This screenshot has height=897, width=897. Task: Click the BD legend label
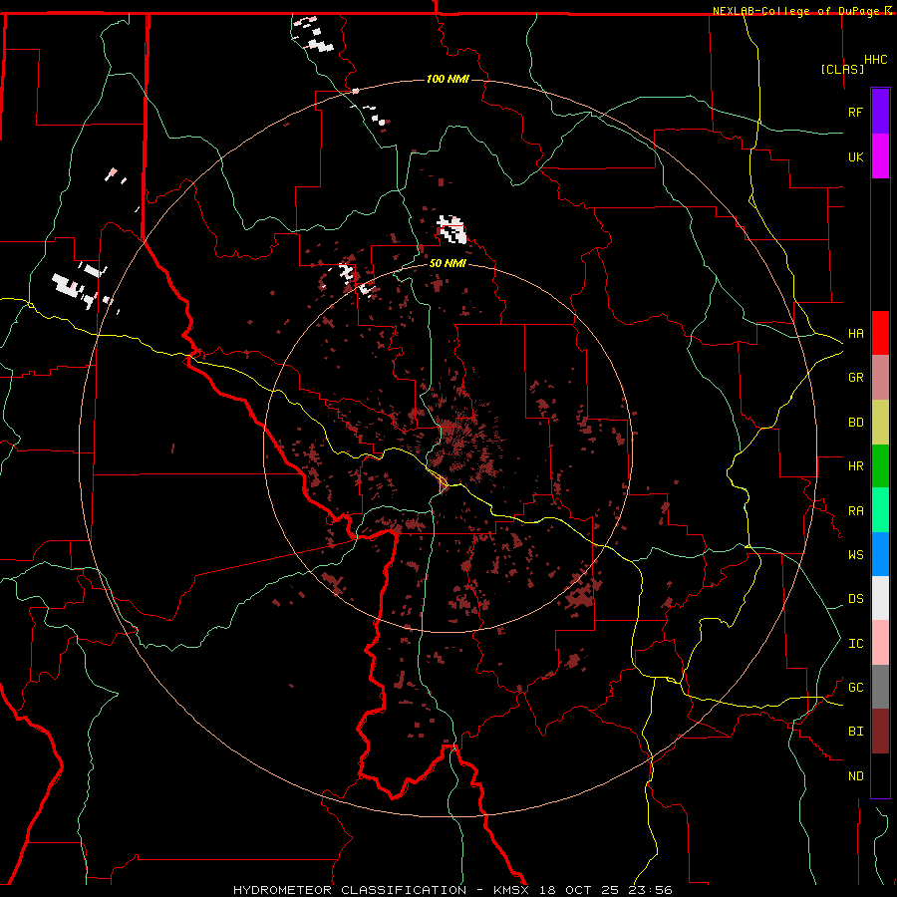[855, 423]
